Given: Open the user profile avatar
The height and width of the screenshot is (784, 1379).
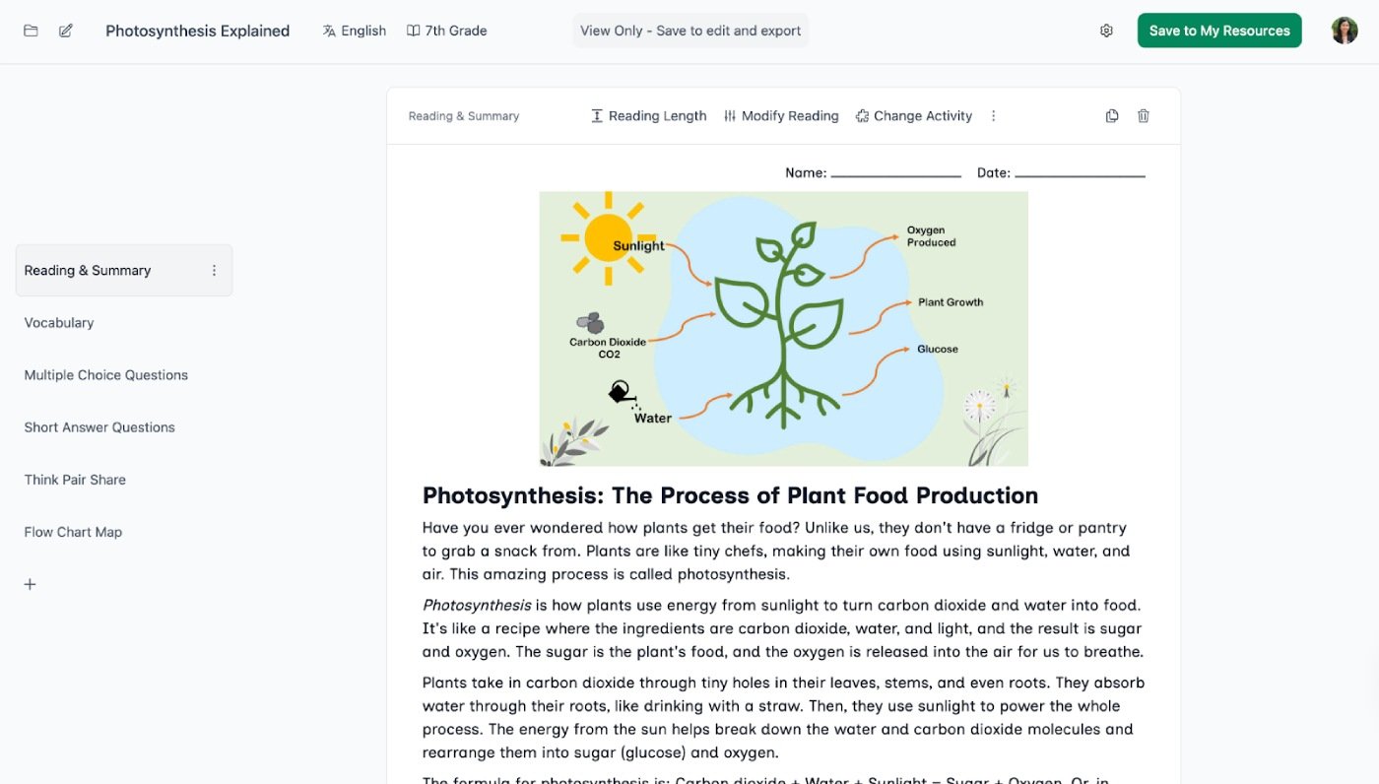Looking at the screenshot, I should 1345,31.
